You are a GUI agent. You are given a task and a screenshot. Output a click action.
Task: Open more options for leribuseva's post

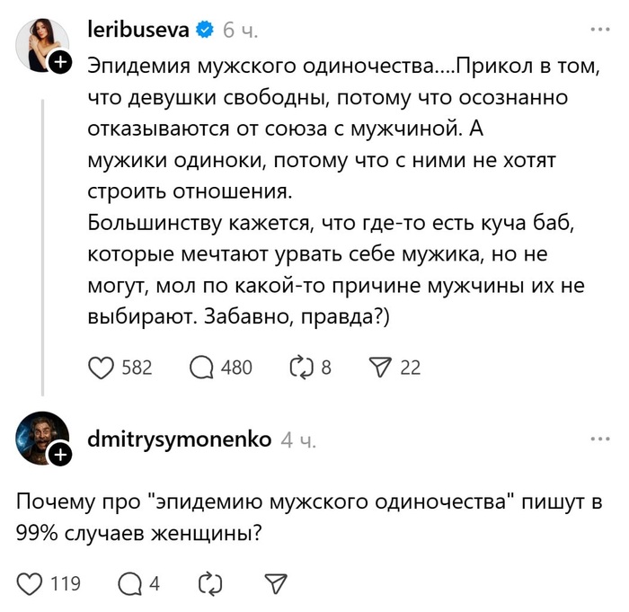(x=599, y=30)
